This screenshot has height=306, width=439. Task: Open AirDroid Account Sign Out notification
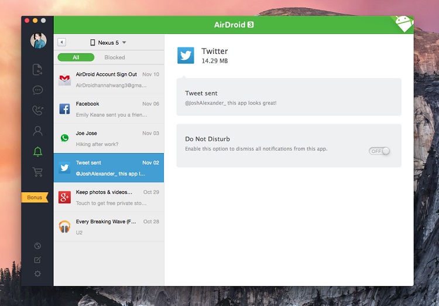109,80
